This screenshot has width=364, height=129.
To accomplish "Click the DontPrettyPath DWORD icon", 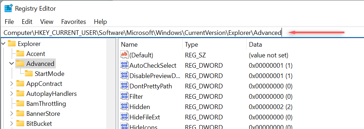I will tap(124, 86).
